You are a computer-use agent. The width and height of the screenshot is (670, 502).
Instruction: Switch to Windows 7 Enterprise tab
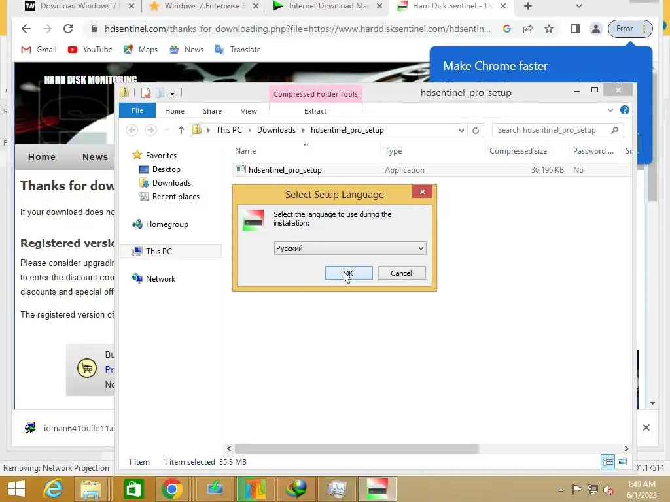pyautogui.click(x=204, y=6)
